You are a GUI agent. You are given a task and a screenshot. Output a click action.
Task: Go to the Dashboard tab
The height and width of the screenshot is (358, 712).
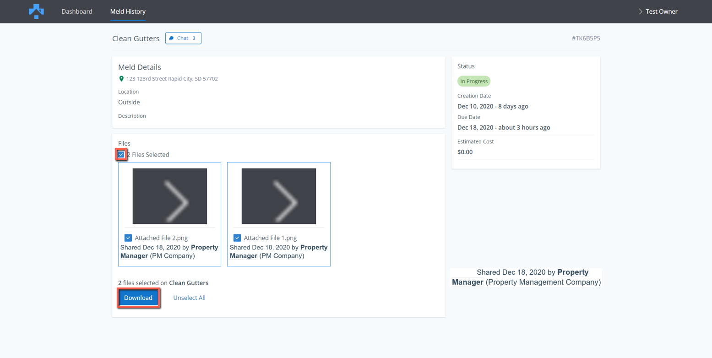[77, 11]
